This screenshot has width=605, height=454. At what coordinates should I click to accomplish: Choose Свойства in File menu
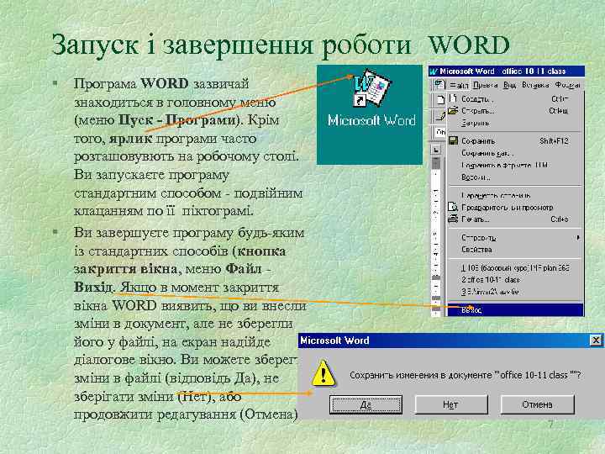(514, 250)
